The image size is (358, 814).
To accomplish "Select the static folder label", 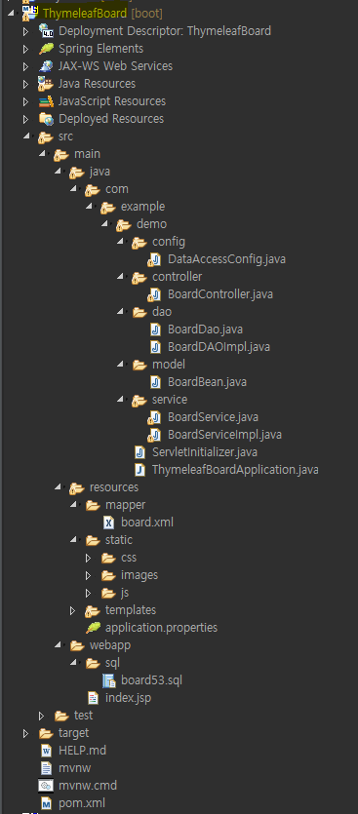I will (x=119, y=540).
